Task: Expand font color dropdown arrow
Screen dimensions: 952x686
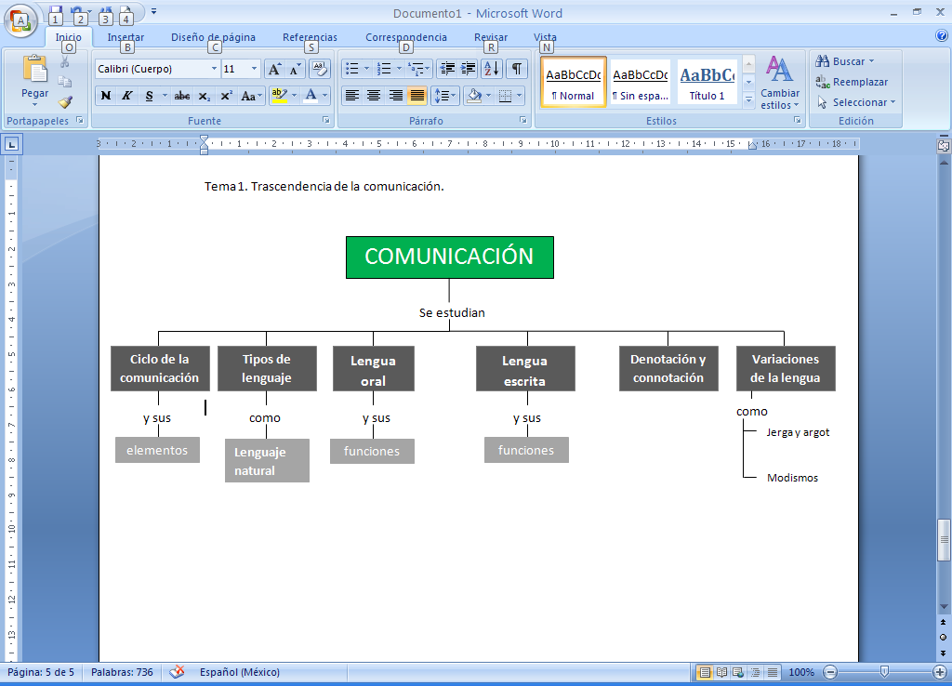Action: coord(324,96)
